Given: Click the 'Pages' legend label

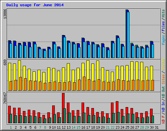Looking at the screenshot, I should (163, 40).
